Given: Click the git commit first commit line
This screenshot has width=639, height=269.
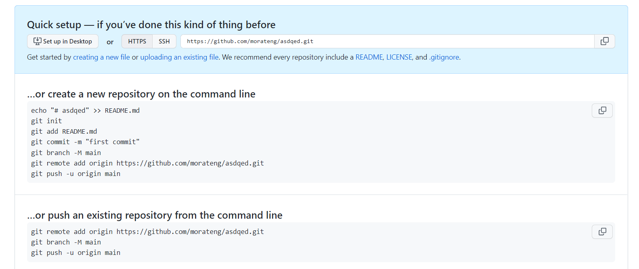Looking at the screenshot, I should [x=85, y=142].
